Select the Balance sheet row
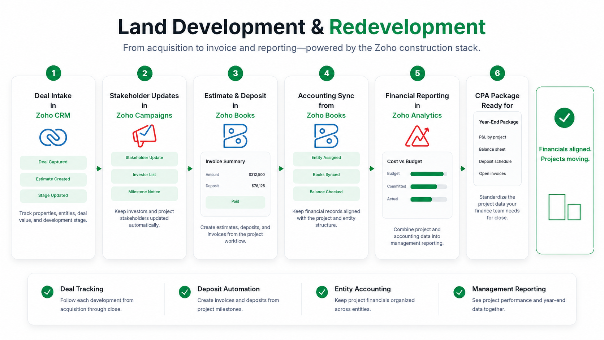Screen dimensions: 604x340 tap(492, 150)
